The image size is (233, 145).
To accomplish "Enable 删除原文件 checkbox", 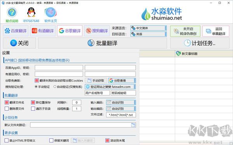I will 7,108.
